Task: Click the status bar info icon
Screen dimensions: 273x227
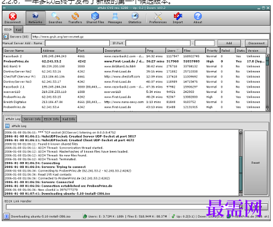Action: tap(7, 216)
